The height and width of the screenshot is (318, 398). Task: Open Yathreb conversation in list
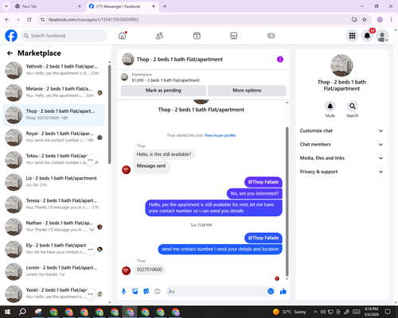point(53,71)
